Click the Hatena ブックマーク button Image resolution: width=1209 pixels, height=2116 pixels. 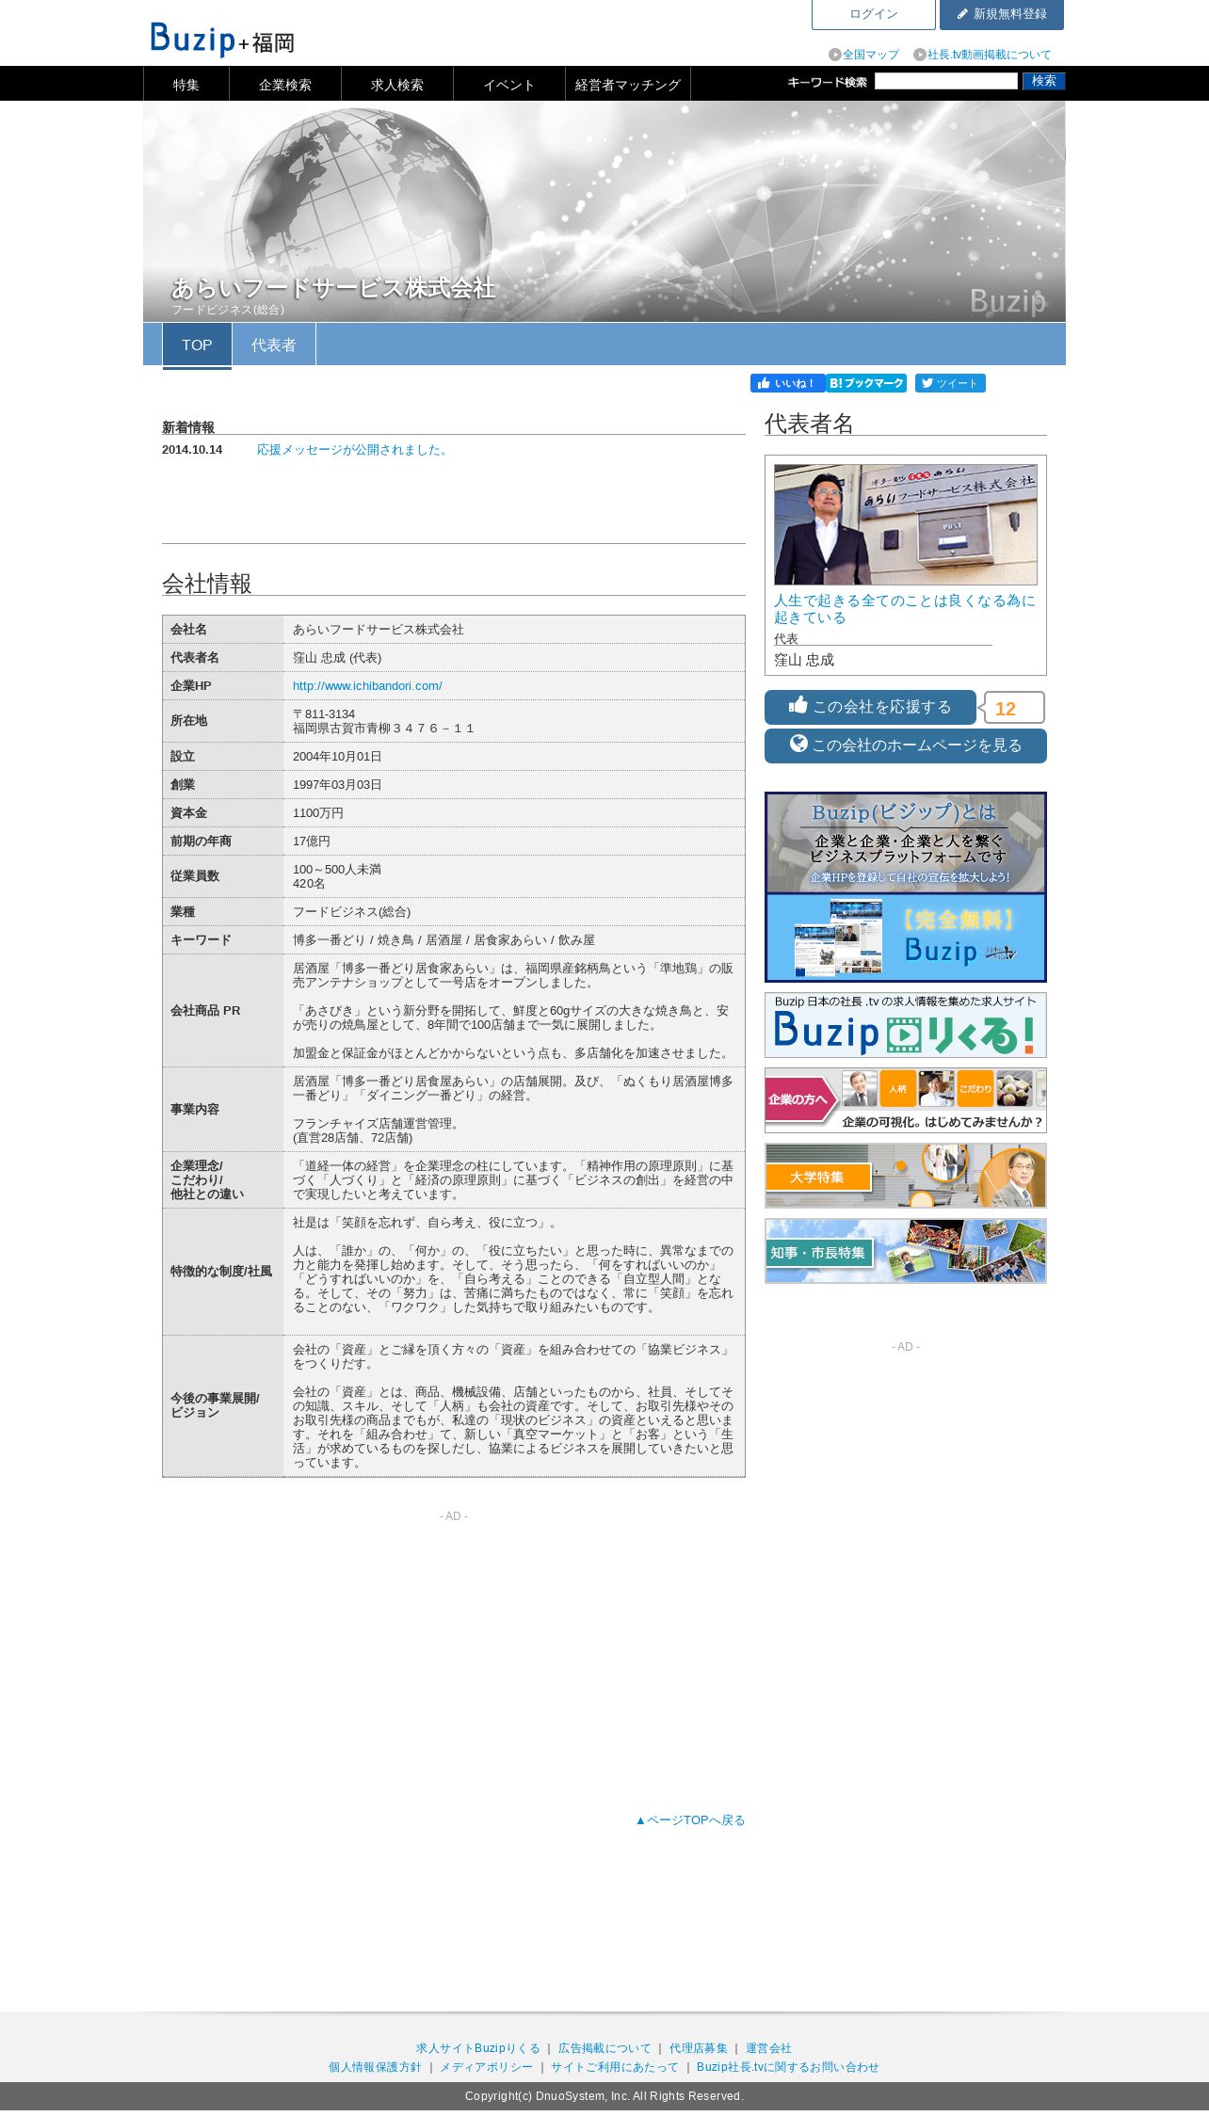866,383
